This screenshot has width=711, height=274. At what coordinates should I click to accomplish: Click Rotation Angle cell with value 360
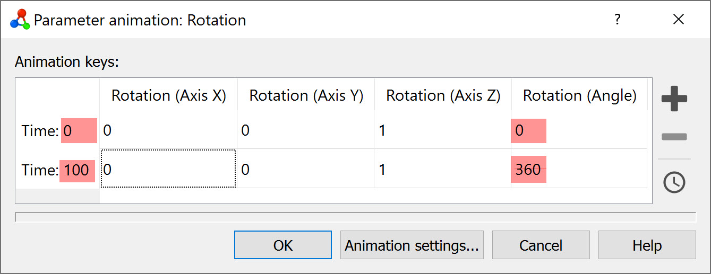[579, 170]
